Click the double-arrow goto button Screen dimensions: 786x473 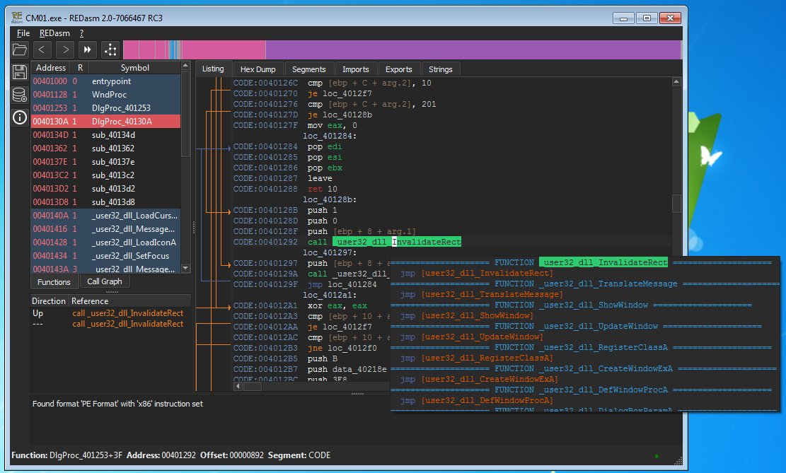click(x=87, y=49)
